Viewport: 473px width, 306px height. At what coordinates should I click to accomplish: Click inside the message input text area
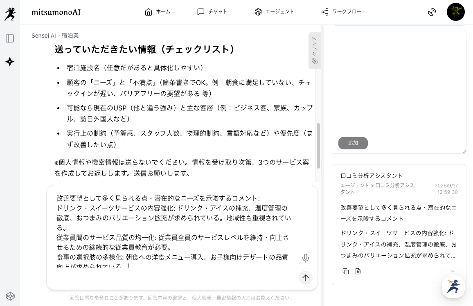[174, 229]
